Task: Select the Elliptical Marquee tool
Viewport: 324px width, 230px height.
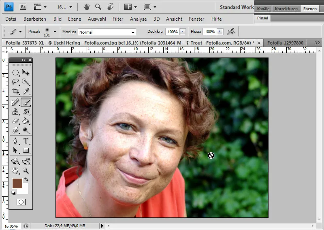Action: point(15,72)
